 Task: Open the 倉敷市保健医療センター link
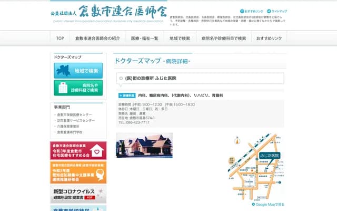(x=74, y=114)
